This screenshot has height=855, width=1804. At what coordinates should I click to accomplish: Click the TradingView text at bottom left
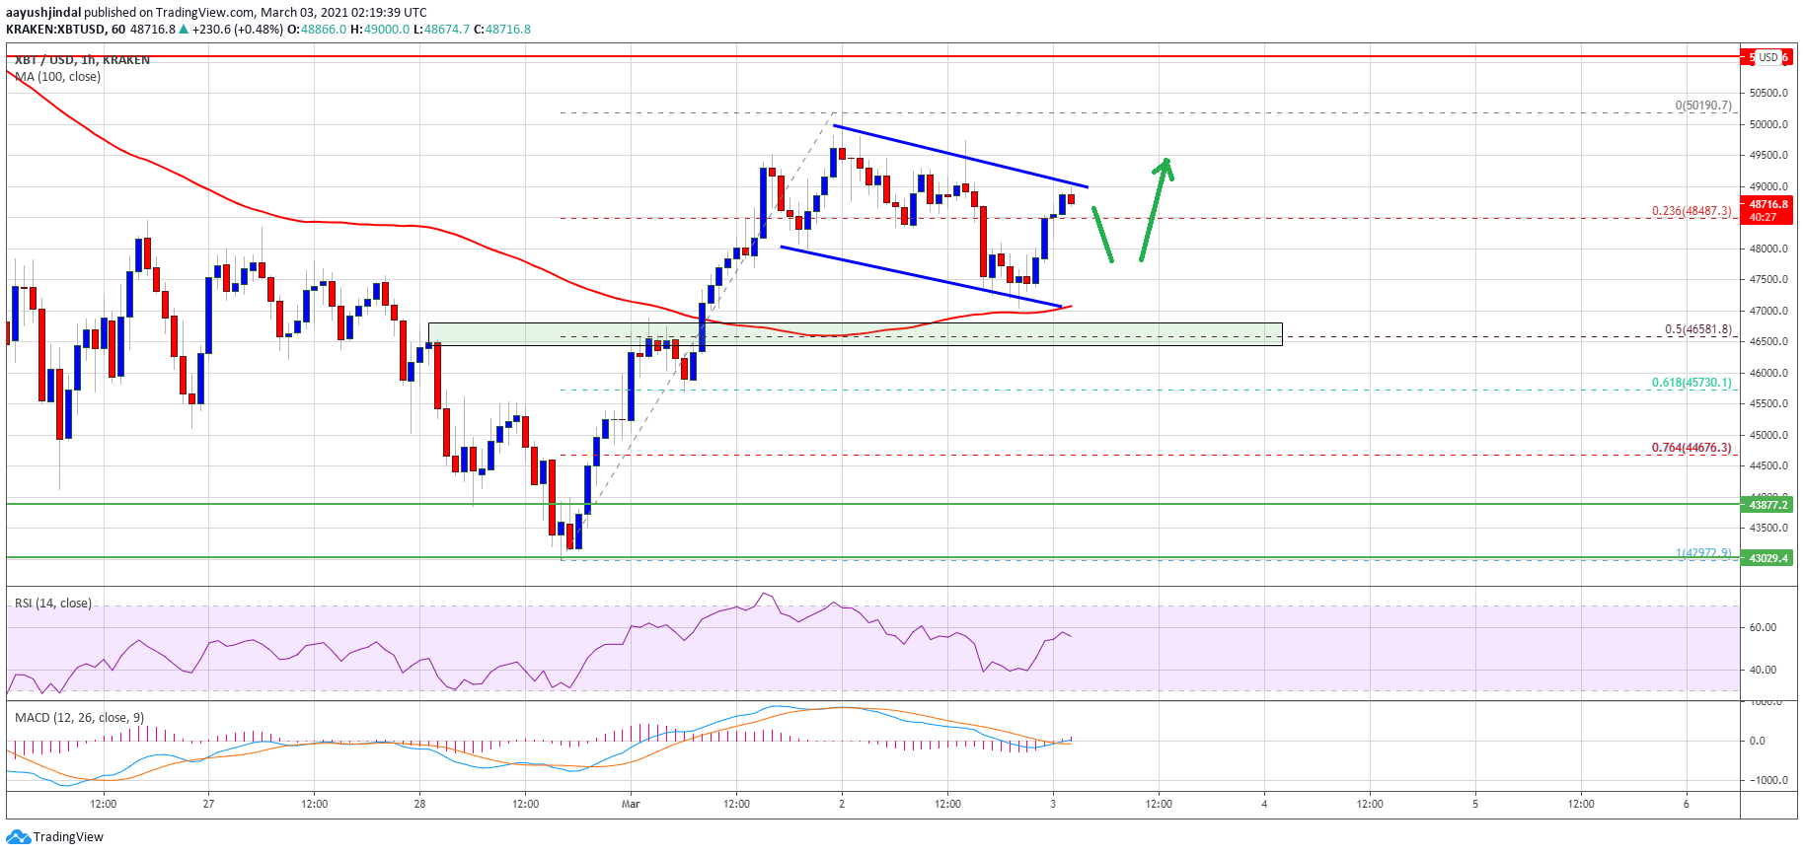tap(68, 837)
